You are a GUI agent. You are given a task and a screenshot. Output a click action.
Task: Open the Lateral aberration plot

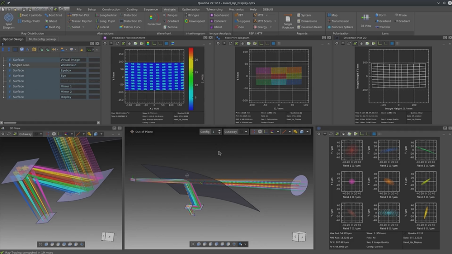pyautogui.click(x=102, y=27)
